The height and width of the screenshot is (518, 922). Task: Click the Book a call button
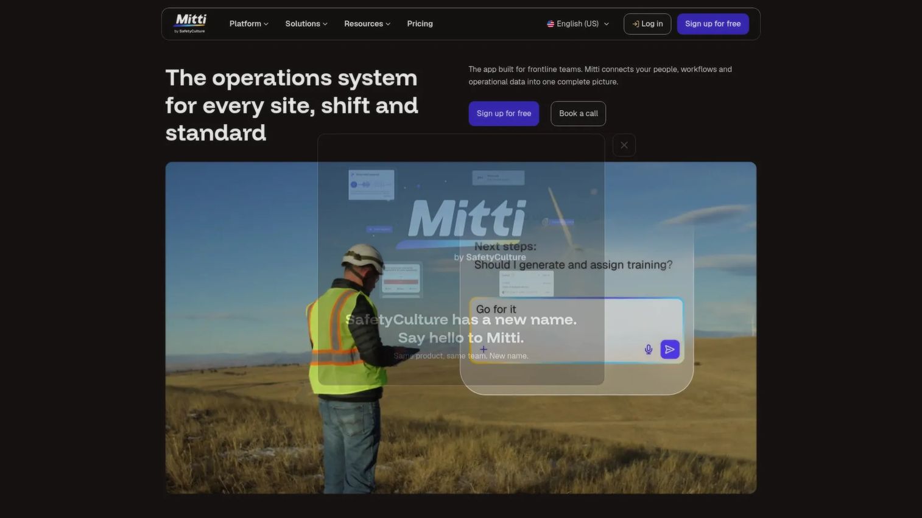pos(578,113)
